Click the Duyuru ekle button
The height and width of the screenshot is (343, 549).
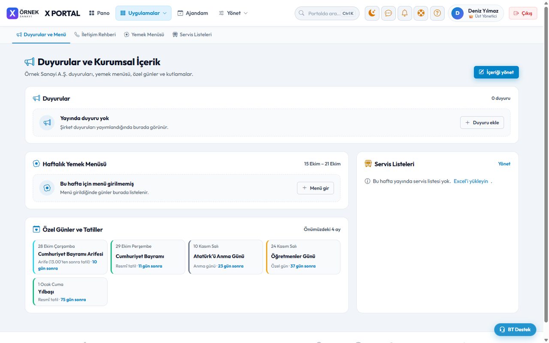(x=482, y=123)
